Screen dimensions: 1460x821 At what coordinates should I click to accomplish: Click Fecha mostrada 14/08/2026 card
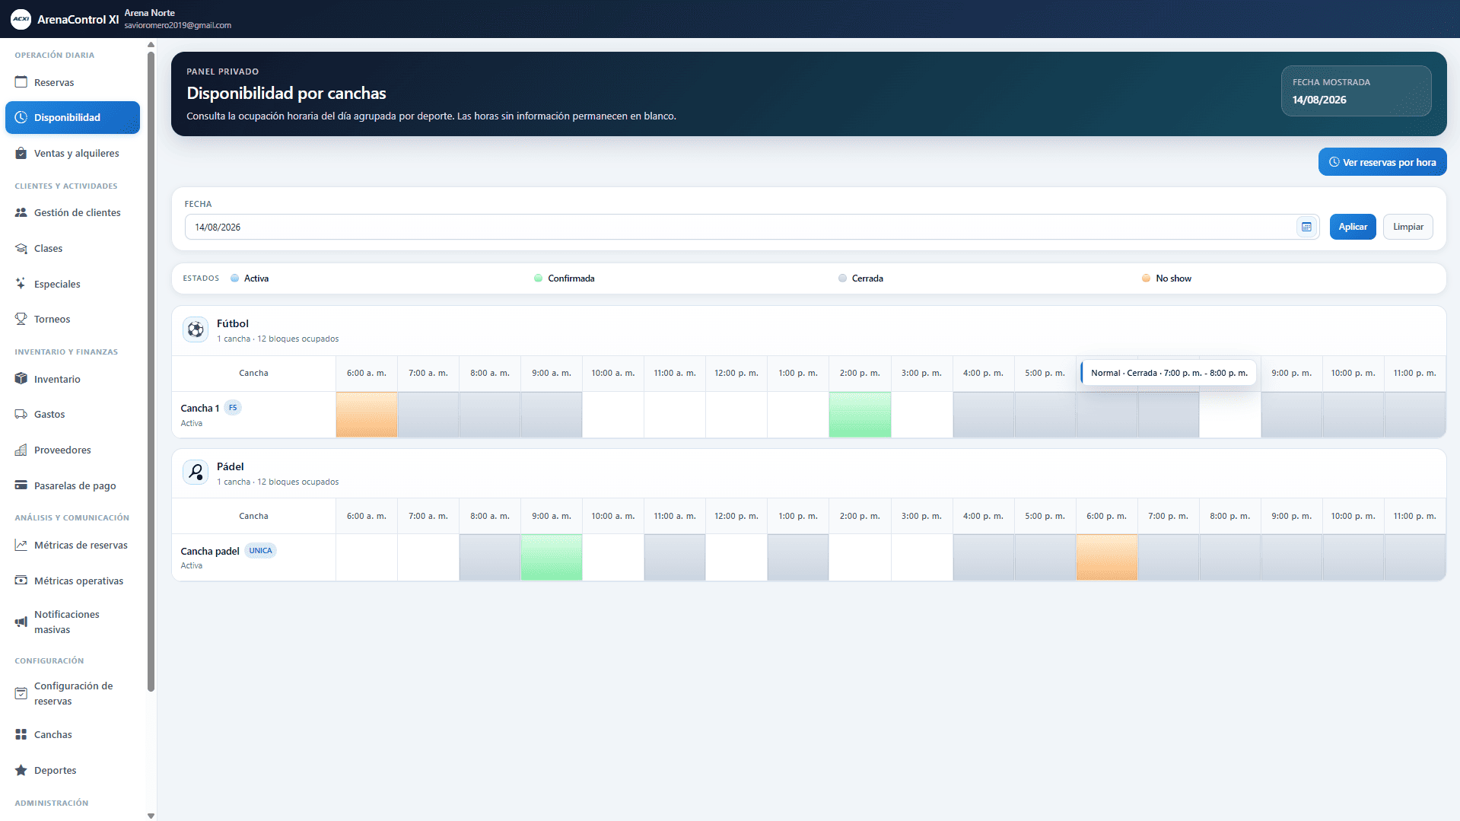tap(1356, 91)
